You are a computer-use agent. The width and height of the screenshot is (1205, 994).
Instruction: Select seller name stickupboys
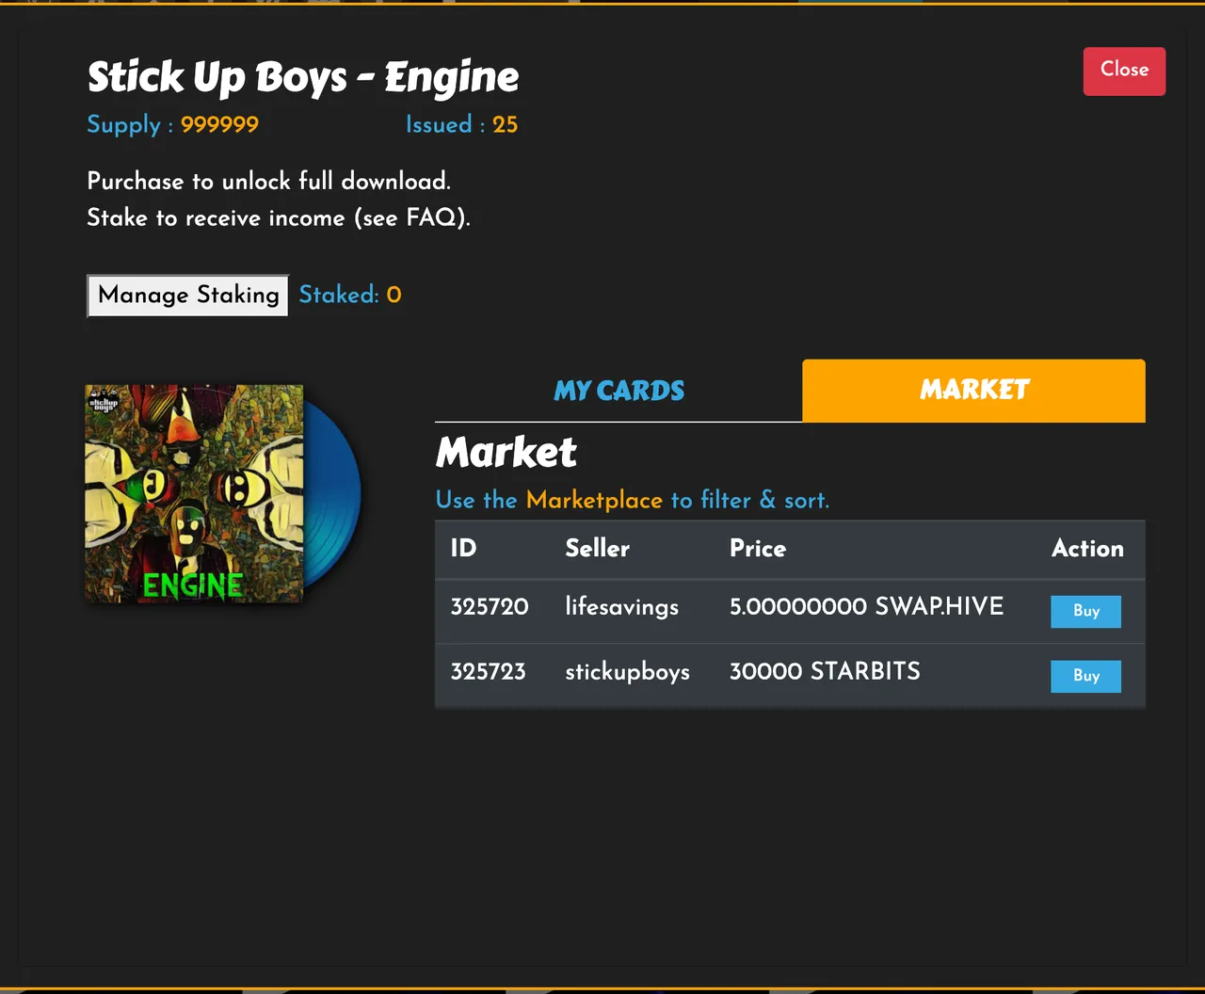click(x=627, y=672)
